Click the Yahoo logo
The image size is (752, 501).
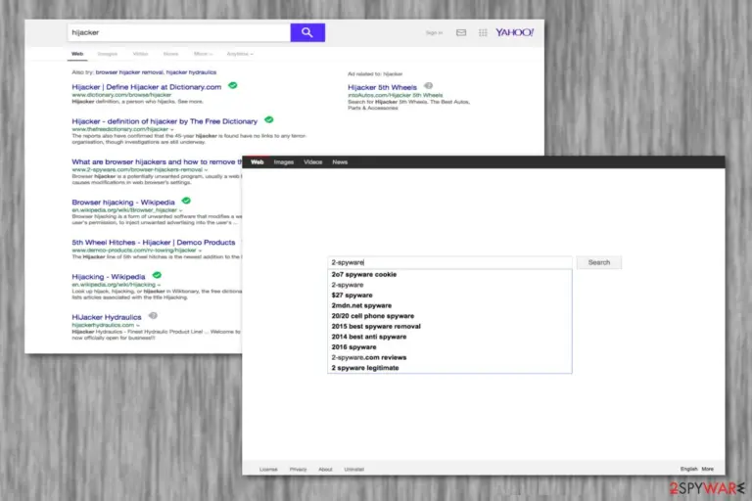click(x=515, y=32)
